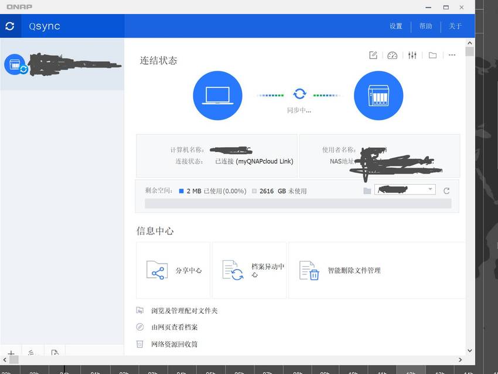
Task: Open 档案异动中心
Action: [x=250, y=270]
